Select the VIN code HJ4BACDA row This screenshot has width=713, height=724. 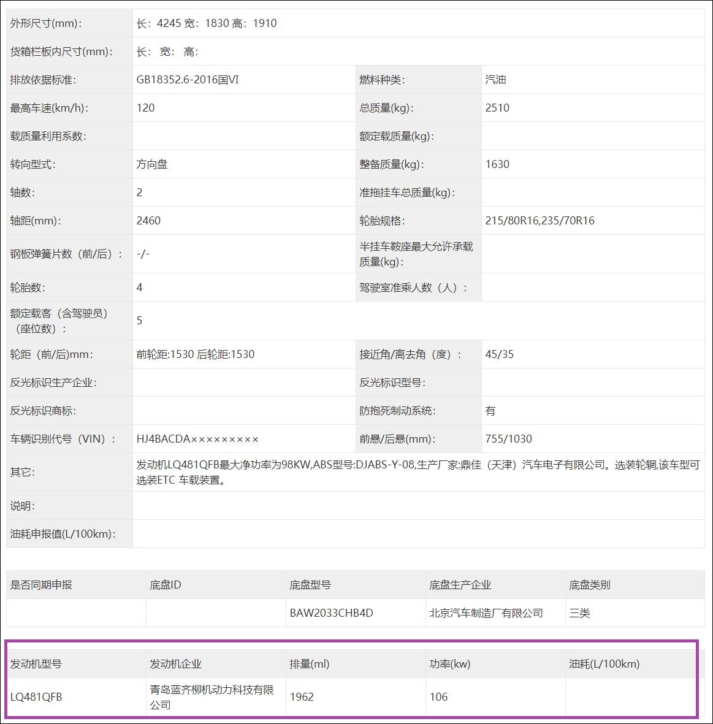(x=197, y=438)
